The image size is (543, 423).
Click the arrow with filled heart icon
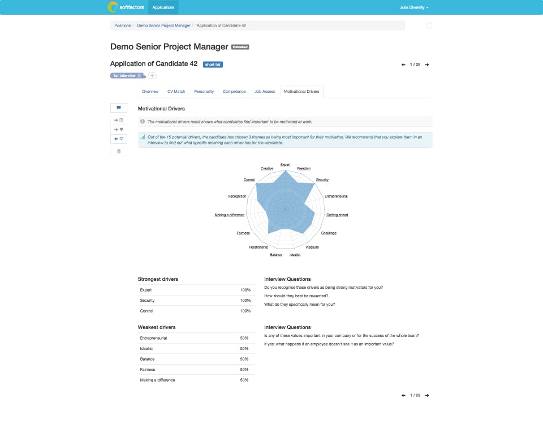(x=119, y=129)
